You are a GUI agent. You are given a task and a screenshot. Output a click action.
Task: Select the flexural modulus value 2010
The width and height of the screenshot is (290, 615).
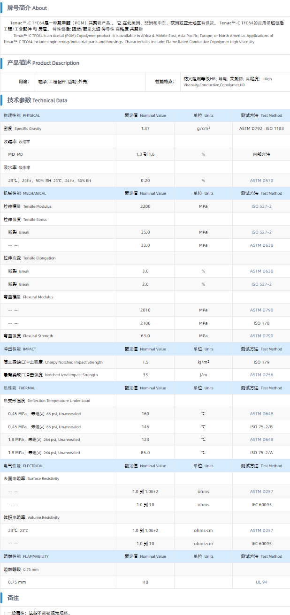pos(145,310)
